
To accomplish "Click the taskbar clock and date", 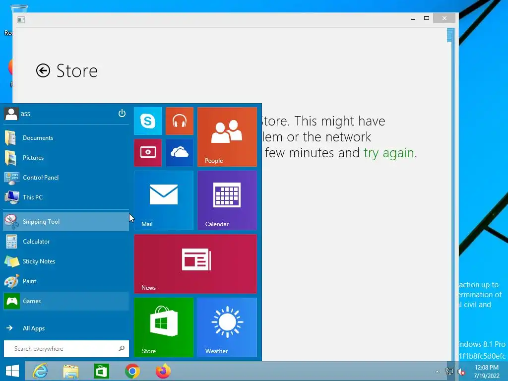I will coord(487,372).
